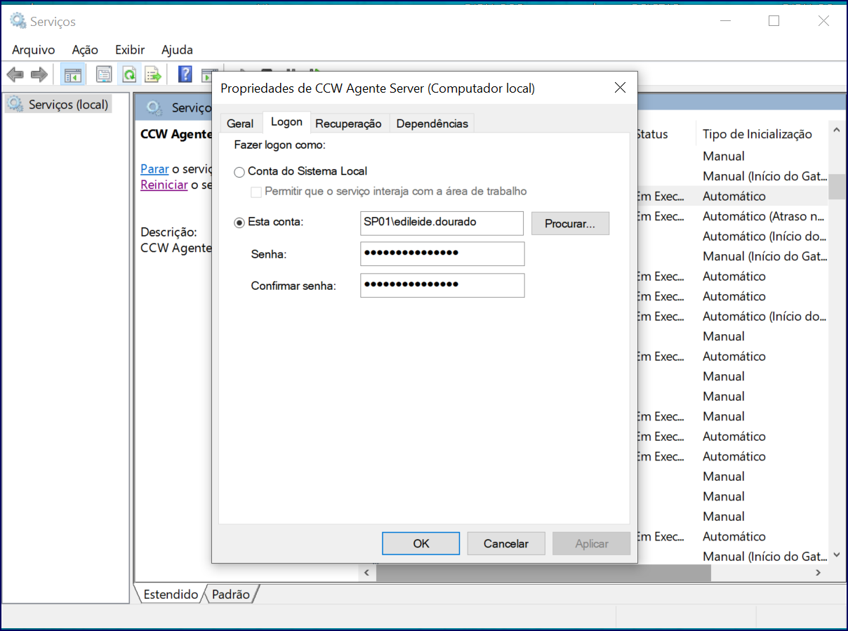Toggle the show/hide console tree icon
848x631 pixels.
pyautogui.click(x=73, y=74)
